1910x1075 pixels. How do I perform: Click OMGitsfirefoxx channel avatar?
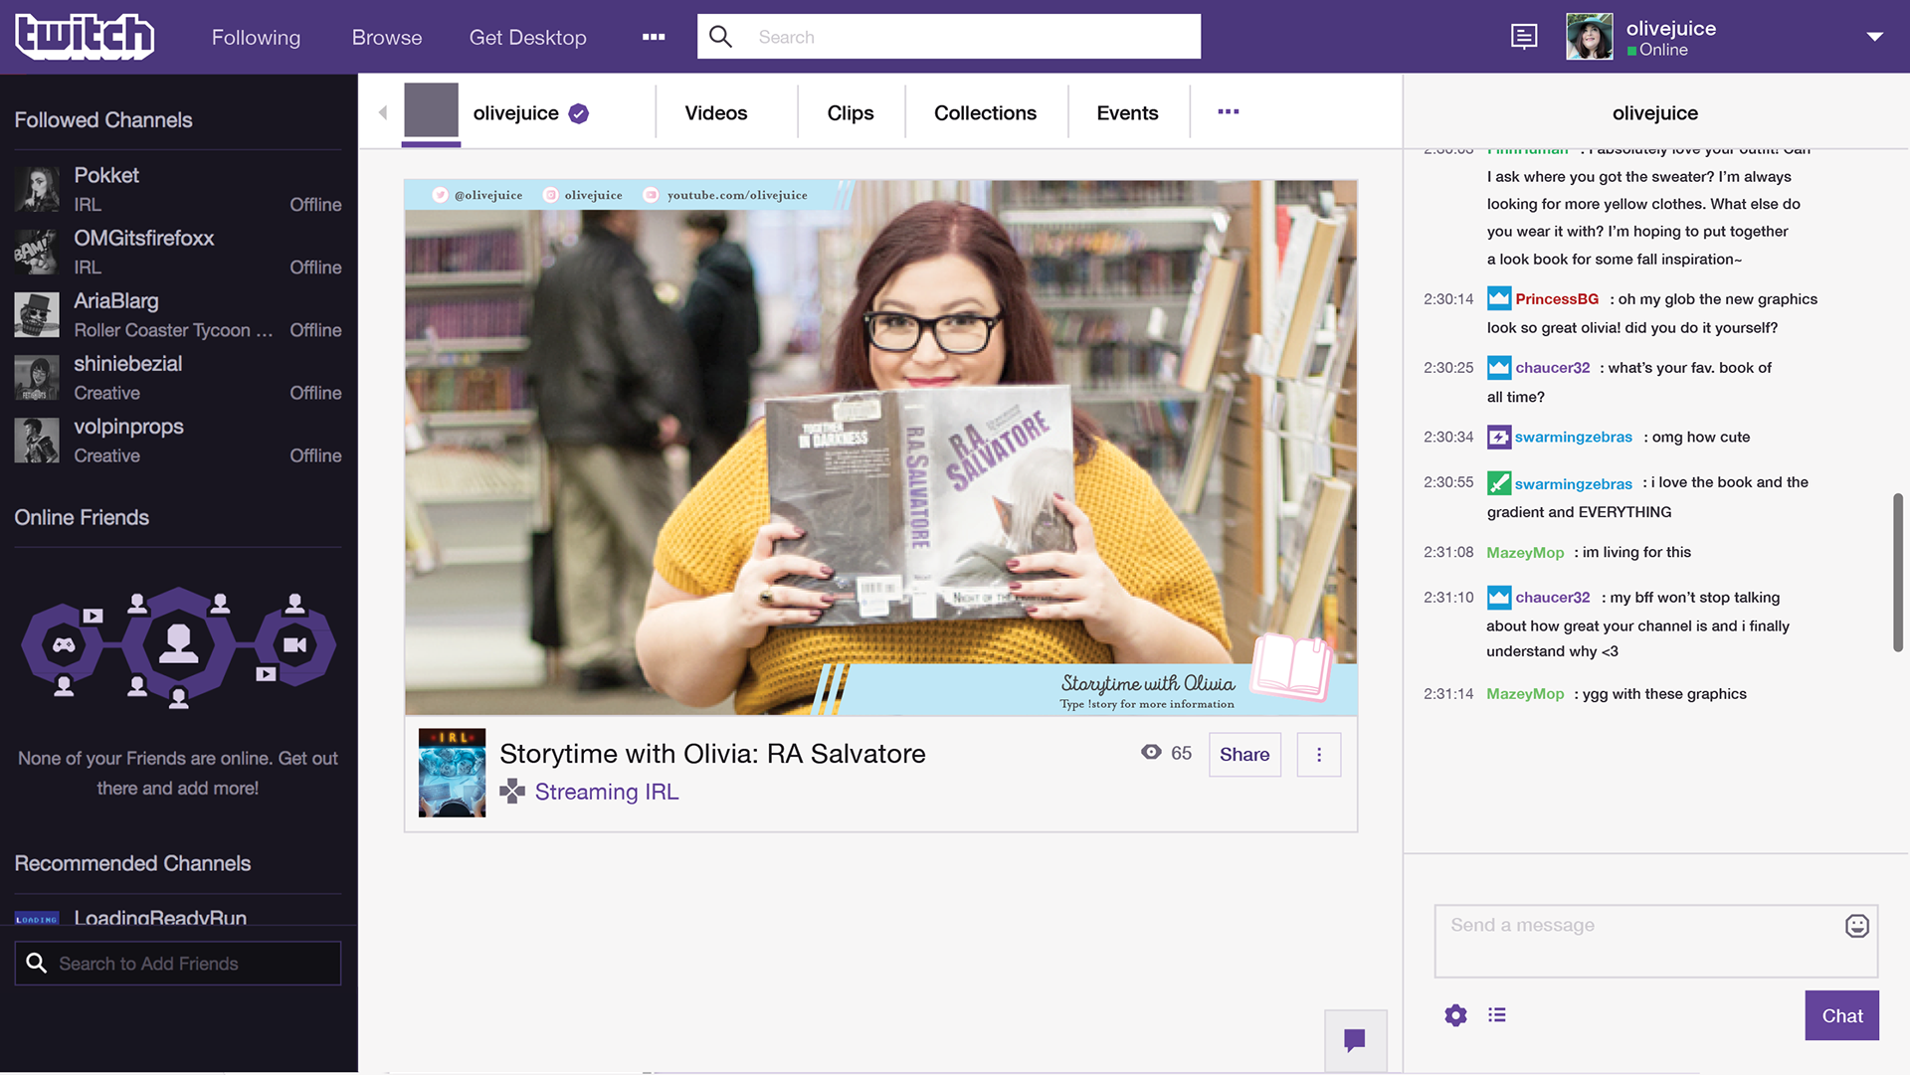(x=37, y=252)
